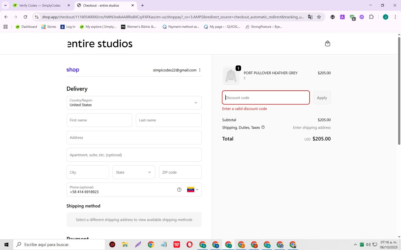Bookmark this page with the star
This screenshot has width=401, height=250.
[x=319, y=17]
